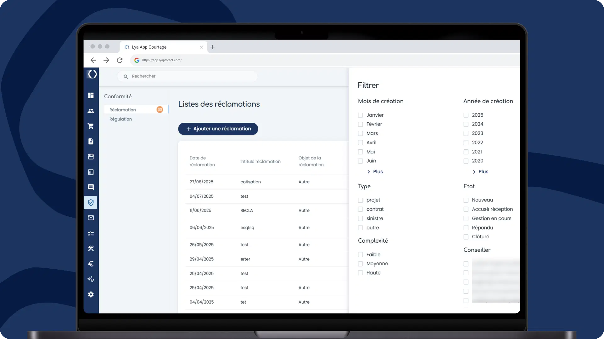The width and height of the screenshot is (604, 339).
Task: Open the 11/06/2025 RECLA row
Action: 267,211
